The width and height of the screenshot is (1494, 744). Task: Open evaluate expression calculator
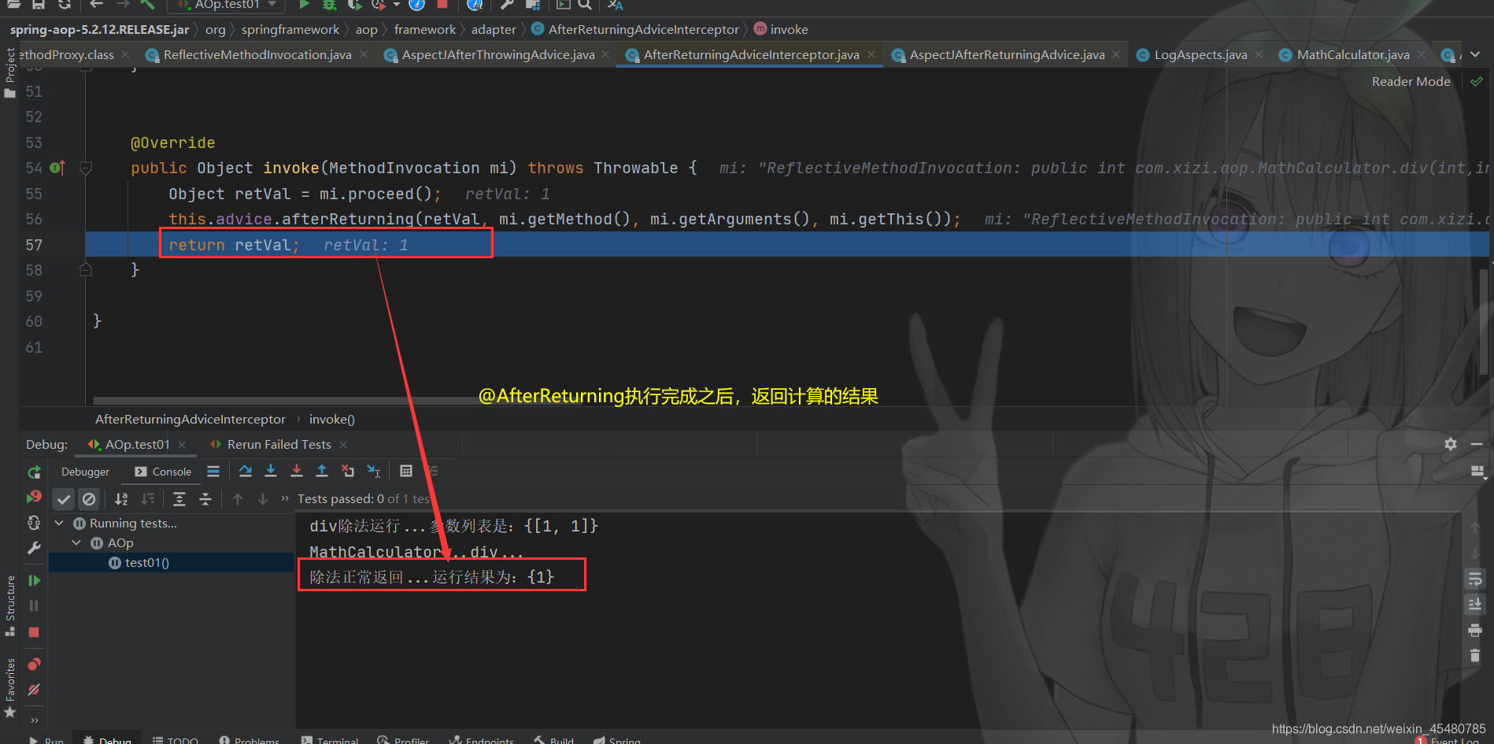tap(406, 471)
